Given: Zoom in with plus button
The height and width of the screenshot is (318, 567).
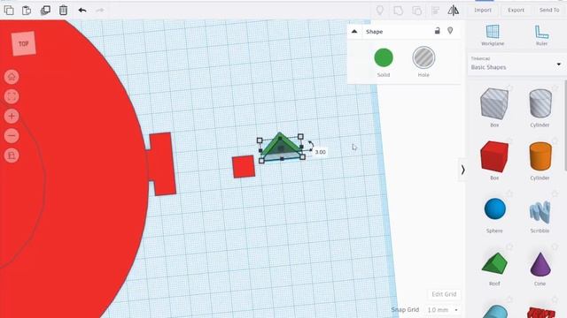Looking at the screenshot, I should tap(12, 116).
